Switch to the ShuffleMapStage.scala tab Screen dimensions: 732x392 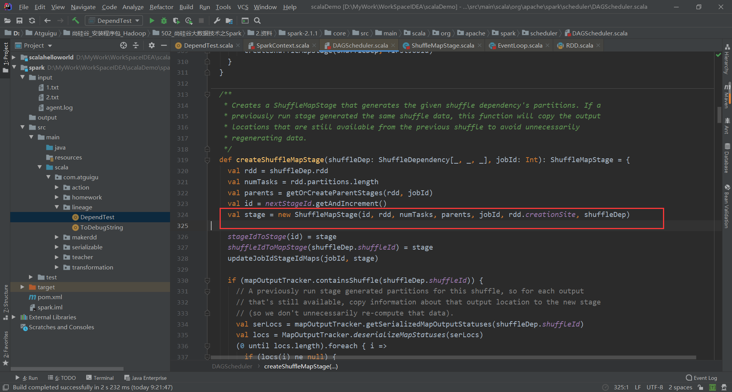click(x=443, y=45)
